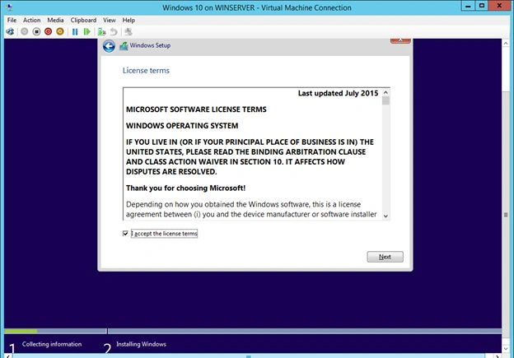Screen dimensions: 514x358
Task: Click the Turn Off (black square) icon
Action: (36, 32)
